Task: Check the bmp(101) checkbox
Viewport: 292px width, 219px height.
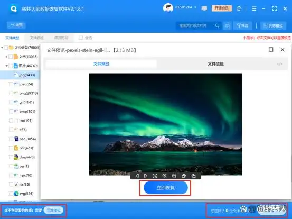Action: [11, 112]
